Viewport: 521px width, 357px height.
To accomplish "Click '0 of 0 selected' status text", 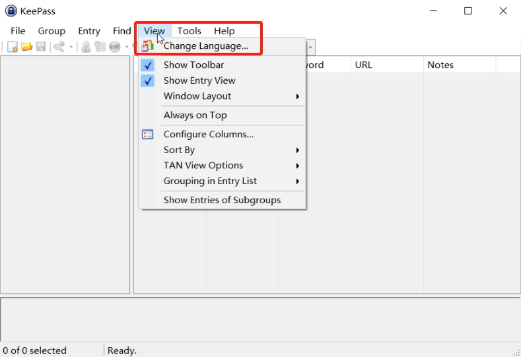I will [35, 350].
